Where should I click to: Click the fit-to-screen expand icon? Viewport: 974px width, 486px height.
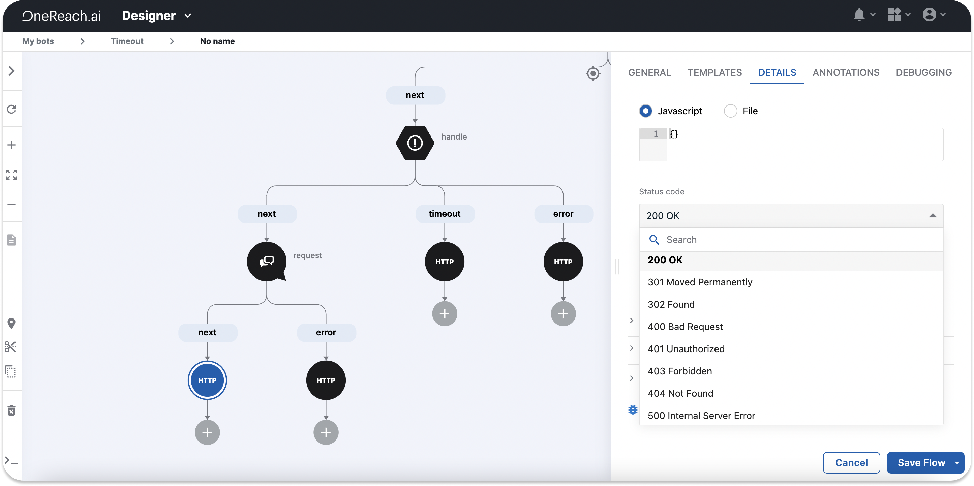click(x=12, y=174)
